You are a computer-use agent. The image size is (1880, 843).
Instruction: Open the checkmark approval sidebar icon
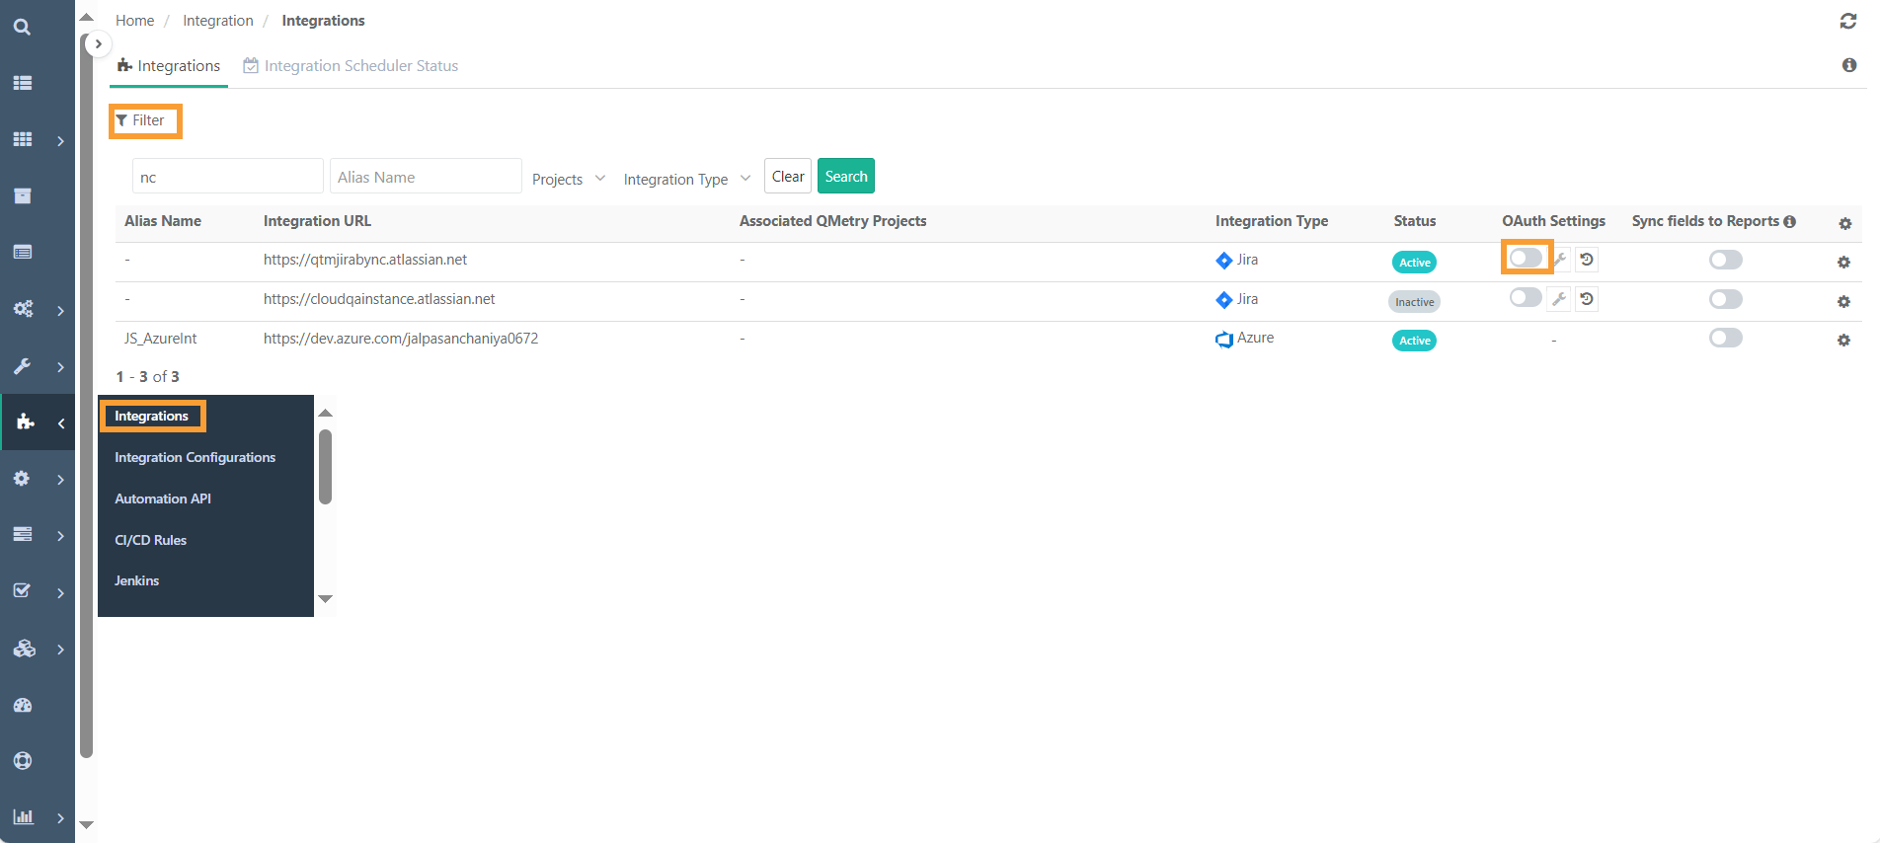(22, 590)
